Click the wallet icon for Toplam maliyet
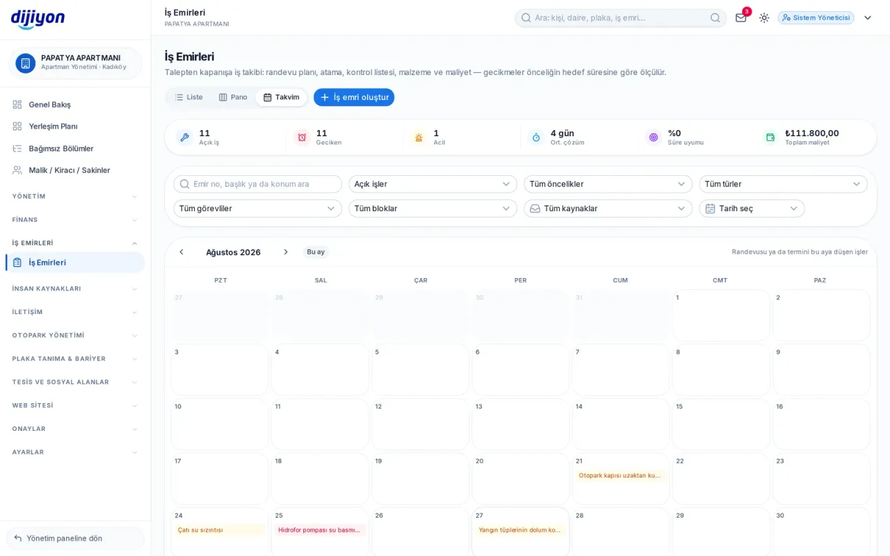The image size is (890, 556). coord(770,138)
